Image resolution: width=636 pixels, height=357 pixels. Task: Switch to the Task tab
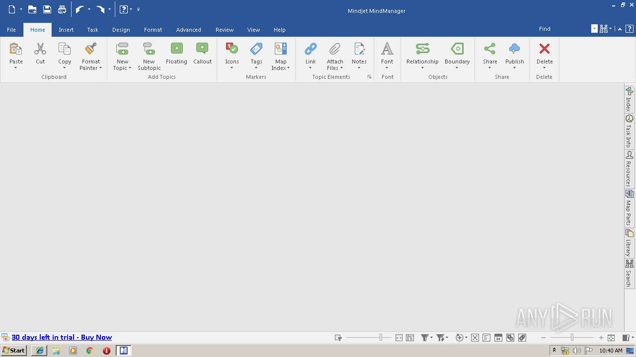click(x=92, y=30)
